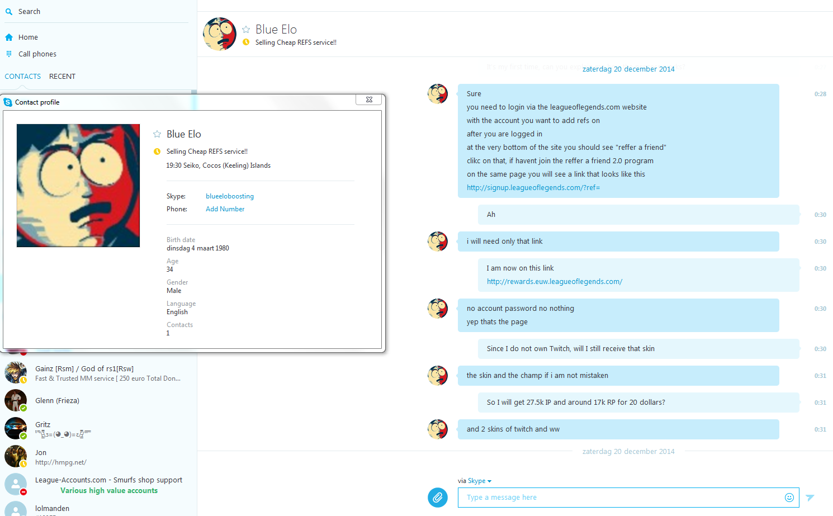Close the Contact profile window
This screenshot has width=833, height=516.
369,100
